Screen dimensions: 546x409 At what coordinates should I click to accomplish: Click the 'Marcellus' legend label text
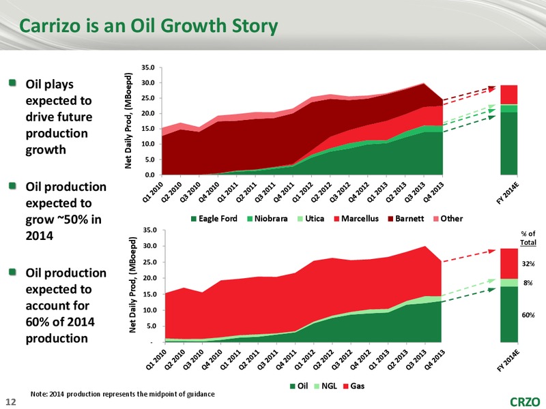pos(360,219)
